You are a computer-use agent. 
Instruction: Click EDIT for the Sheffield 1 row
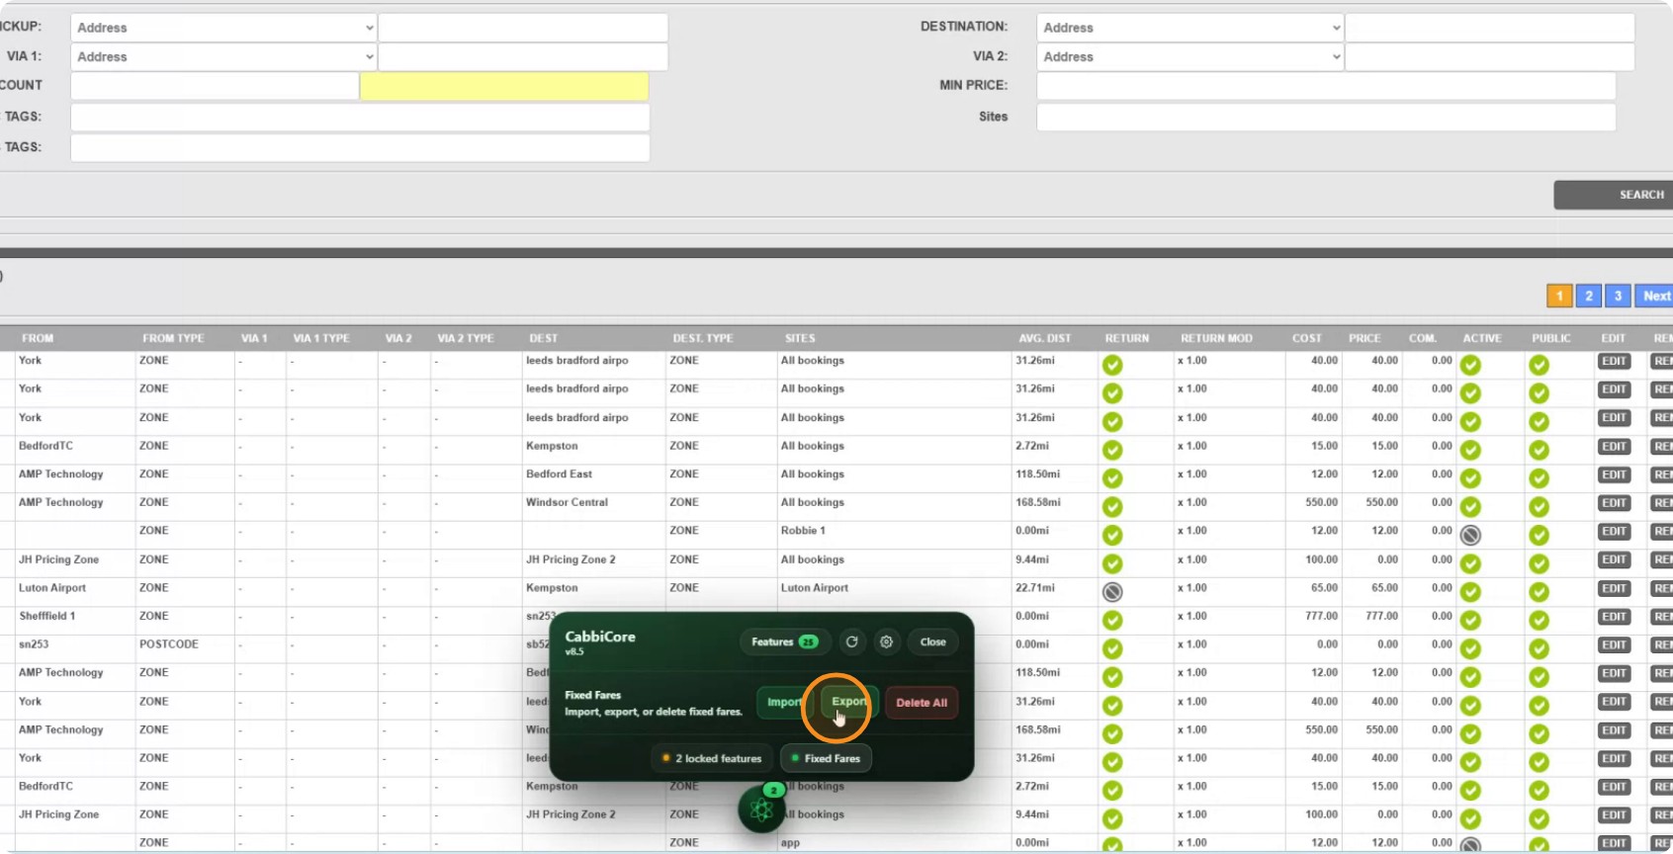(x=1615, y=617)
